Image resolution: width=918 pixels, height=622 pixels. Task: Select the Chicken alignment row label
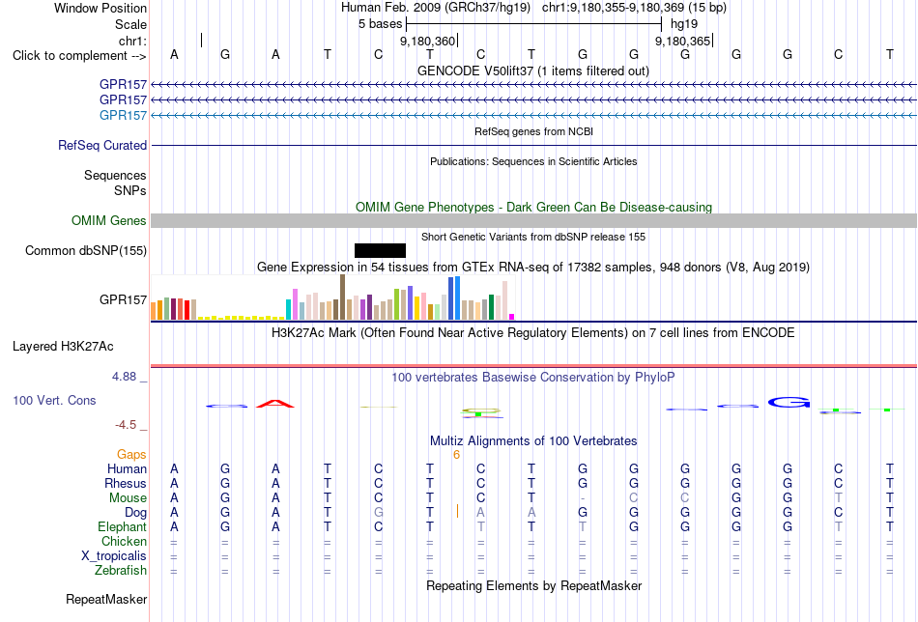[124, 541]
